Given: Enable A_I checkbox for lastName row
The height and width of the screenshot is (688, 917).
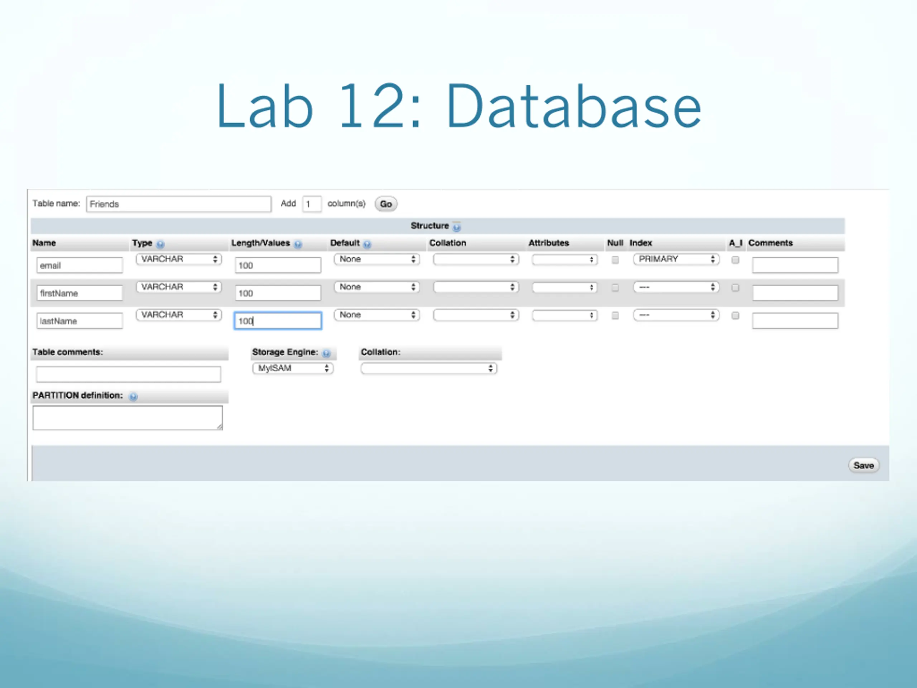Looking at the screenshot, I should pyautogui.click(x=735, y=316).
